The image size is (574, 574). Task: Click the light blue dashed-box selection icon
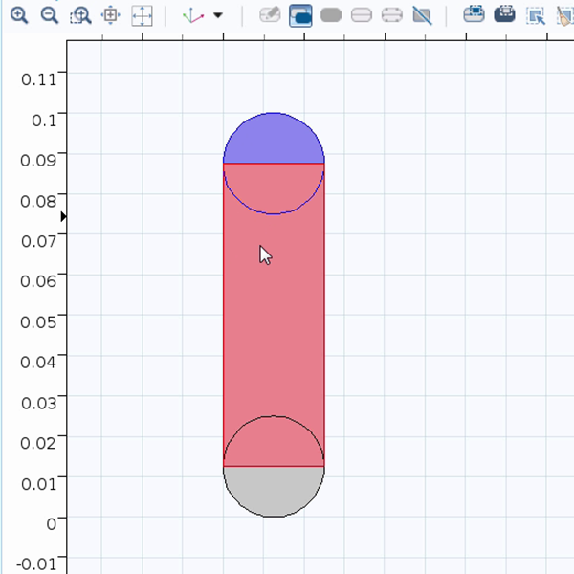click(474, 15)
